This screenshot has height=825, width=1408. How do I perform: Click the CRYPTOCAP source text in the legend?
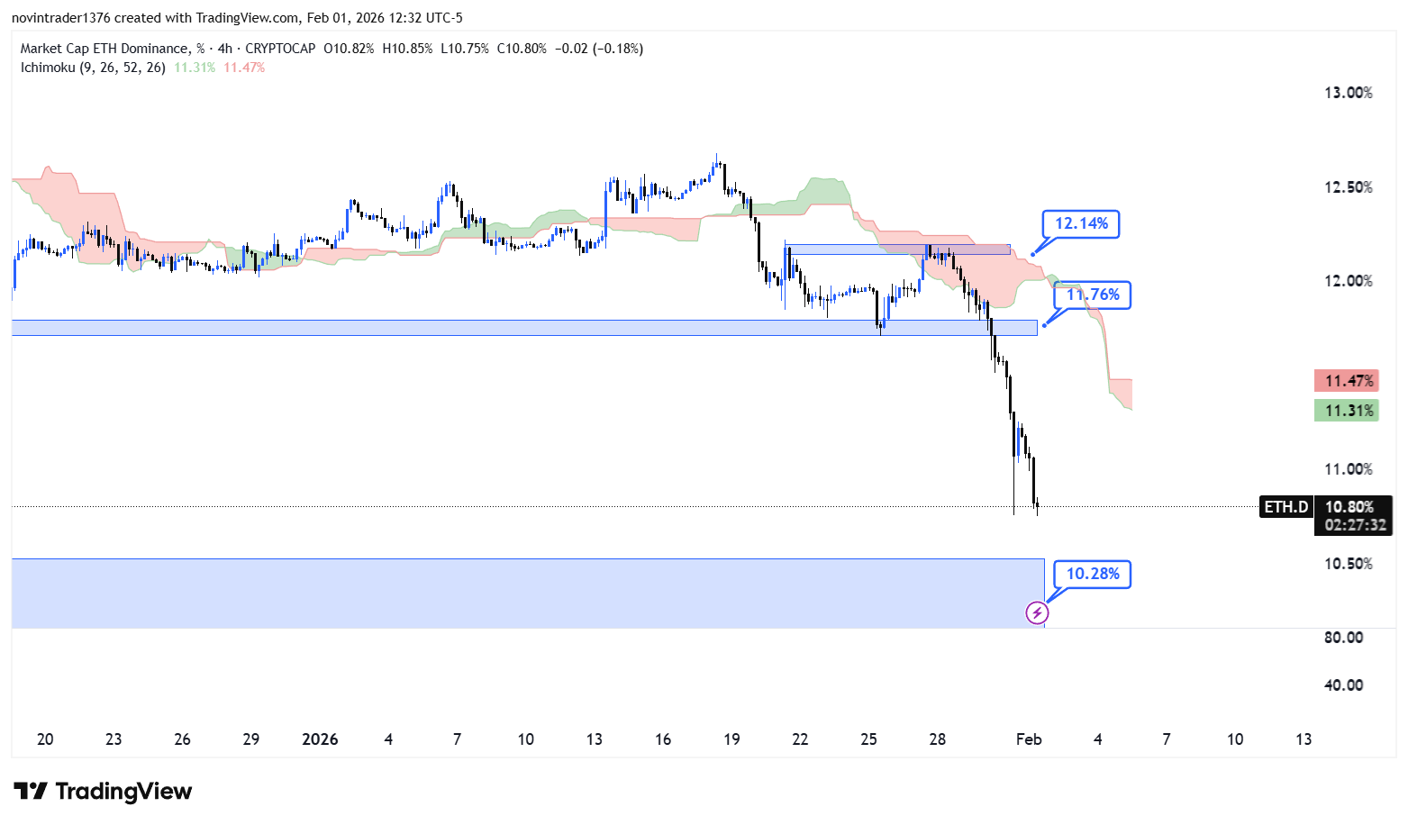pos(280,49)
